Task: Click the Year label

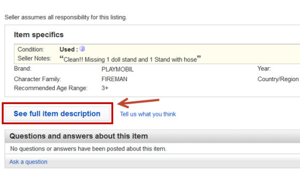Action: click(264, 68)
